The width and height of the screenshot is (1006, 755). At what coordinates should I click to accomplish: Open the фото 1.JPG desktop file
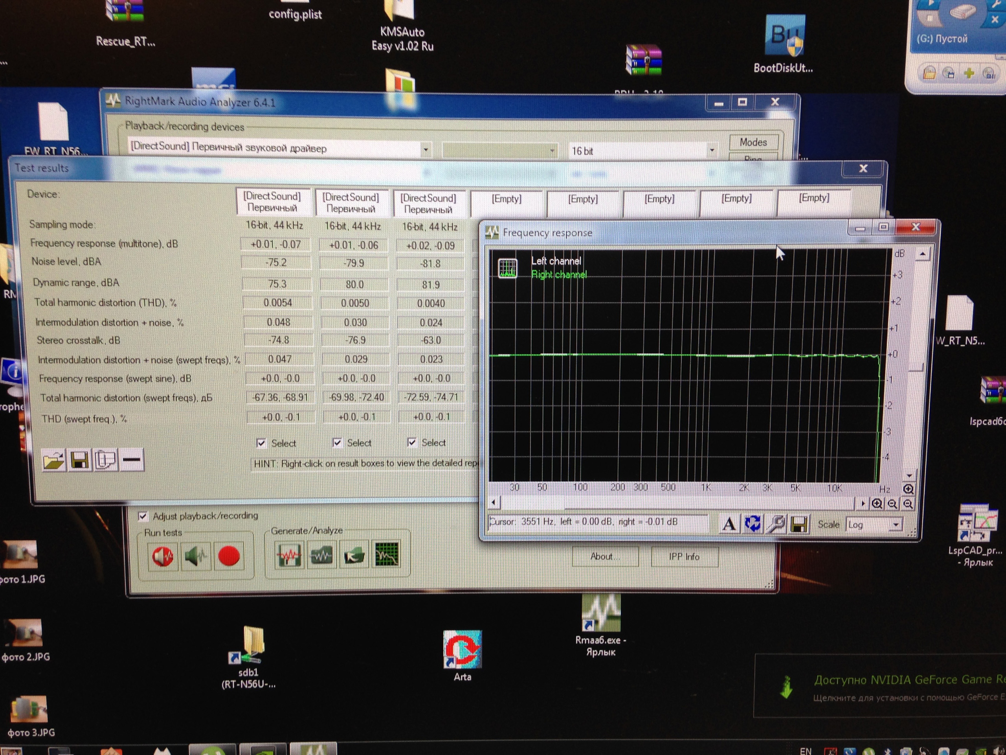pos(21,562)
